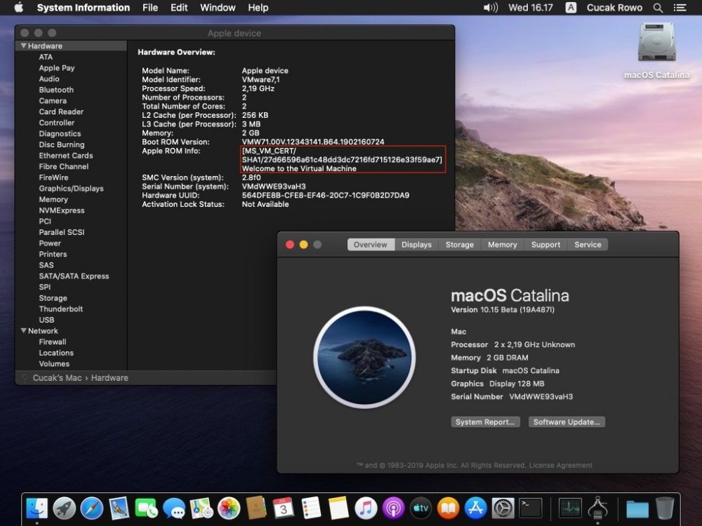Switch to the Displays tab
This screenshot has width=702, height=526.
tap(416, 245)
